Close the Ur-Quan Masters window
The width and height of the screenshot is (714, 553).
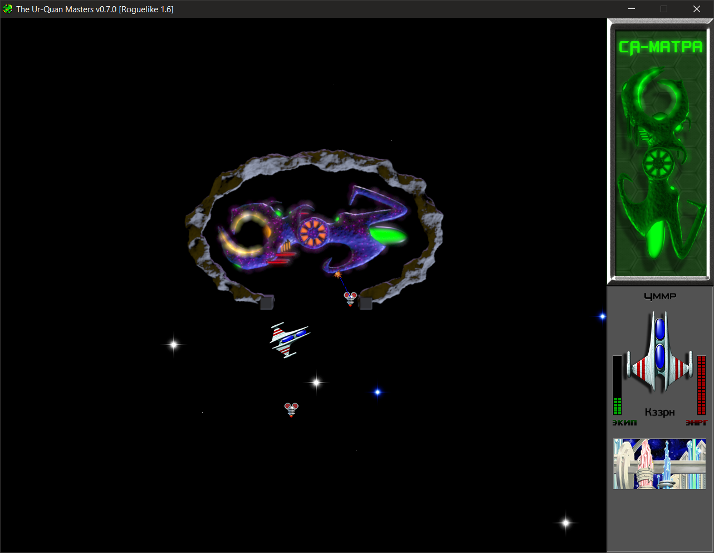tap(696, 9)
